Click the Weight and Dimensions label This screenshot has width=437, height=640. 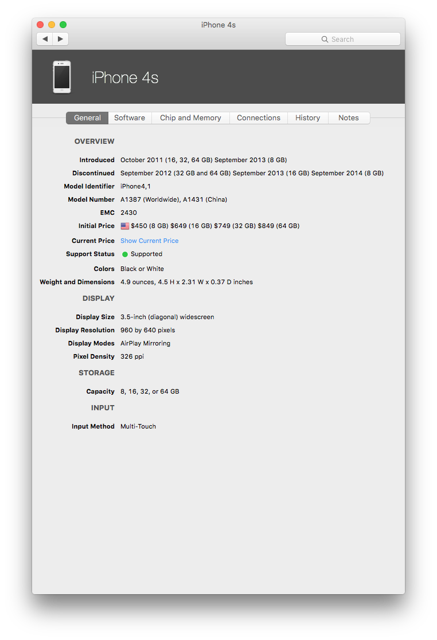[77, 282]
